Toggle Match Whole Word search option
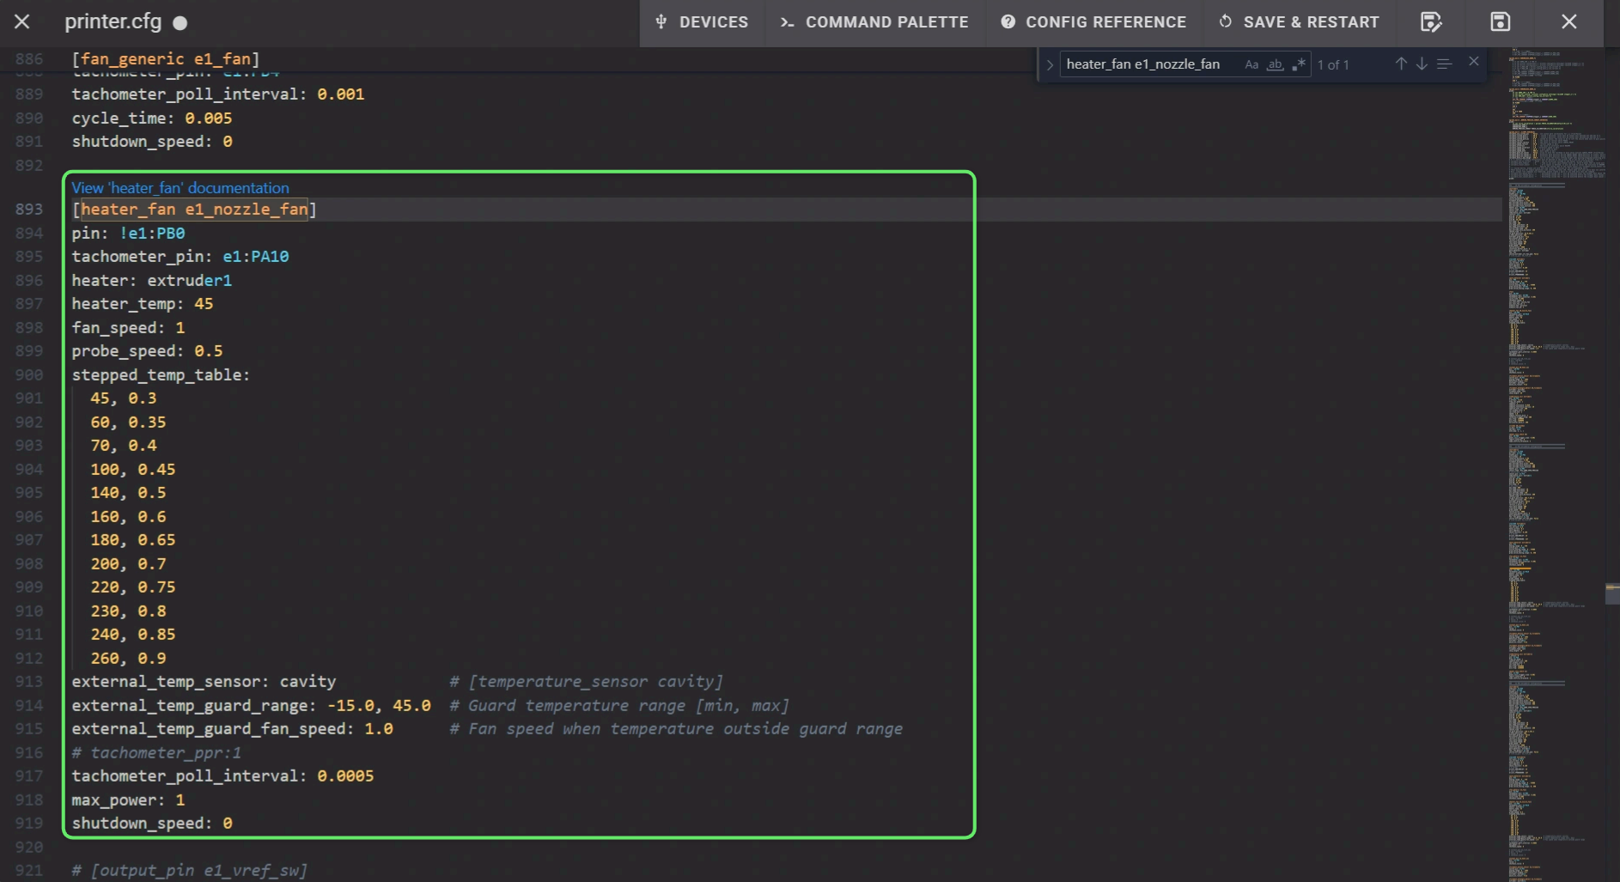This screenshot has width=1620, height=882. (x=1275, y=64)
